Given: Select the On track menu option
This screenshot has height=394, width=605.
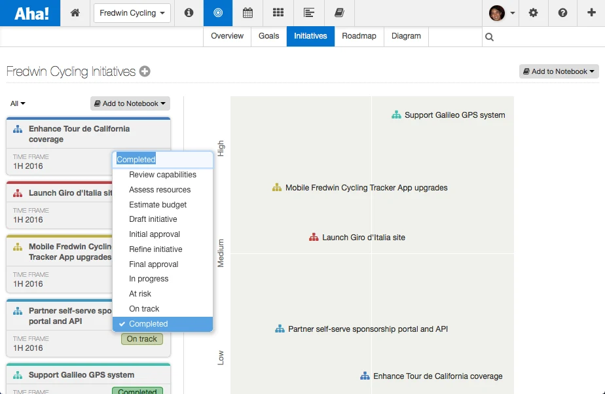Looking at the screenshot, I should coord(162,309).
